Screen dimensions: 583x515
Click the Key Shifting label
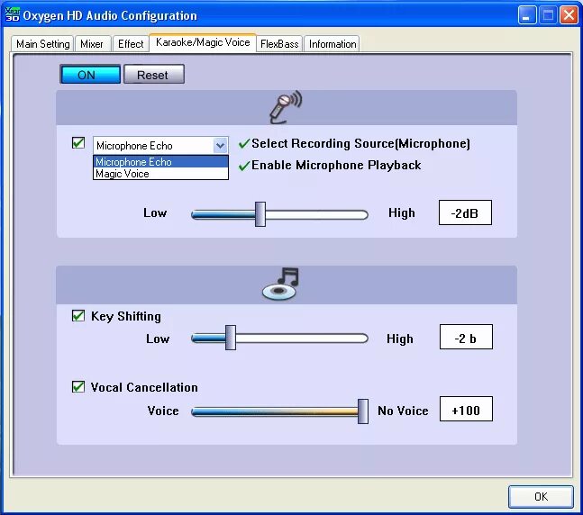pyautogui.click(x=126, y=316)
